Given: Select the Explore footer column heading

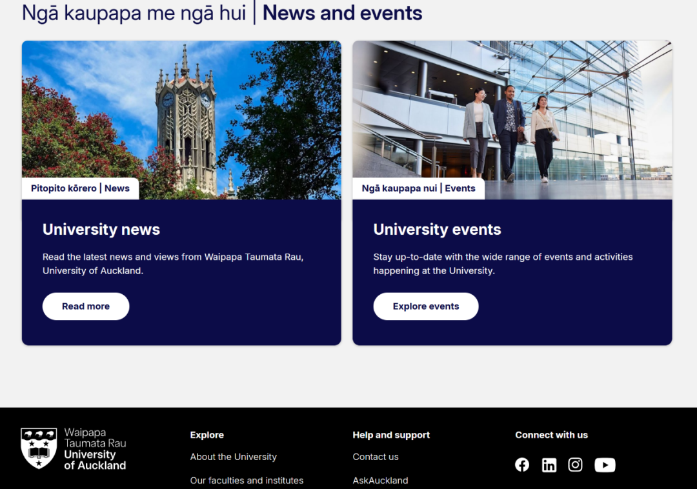Looking at the screenshot, I should [x=207, y=435].
